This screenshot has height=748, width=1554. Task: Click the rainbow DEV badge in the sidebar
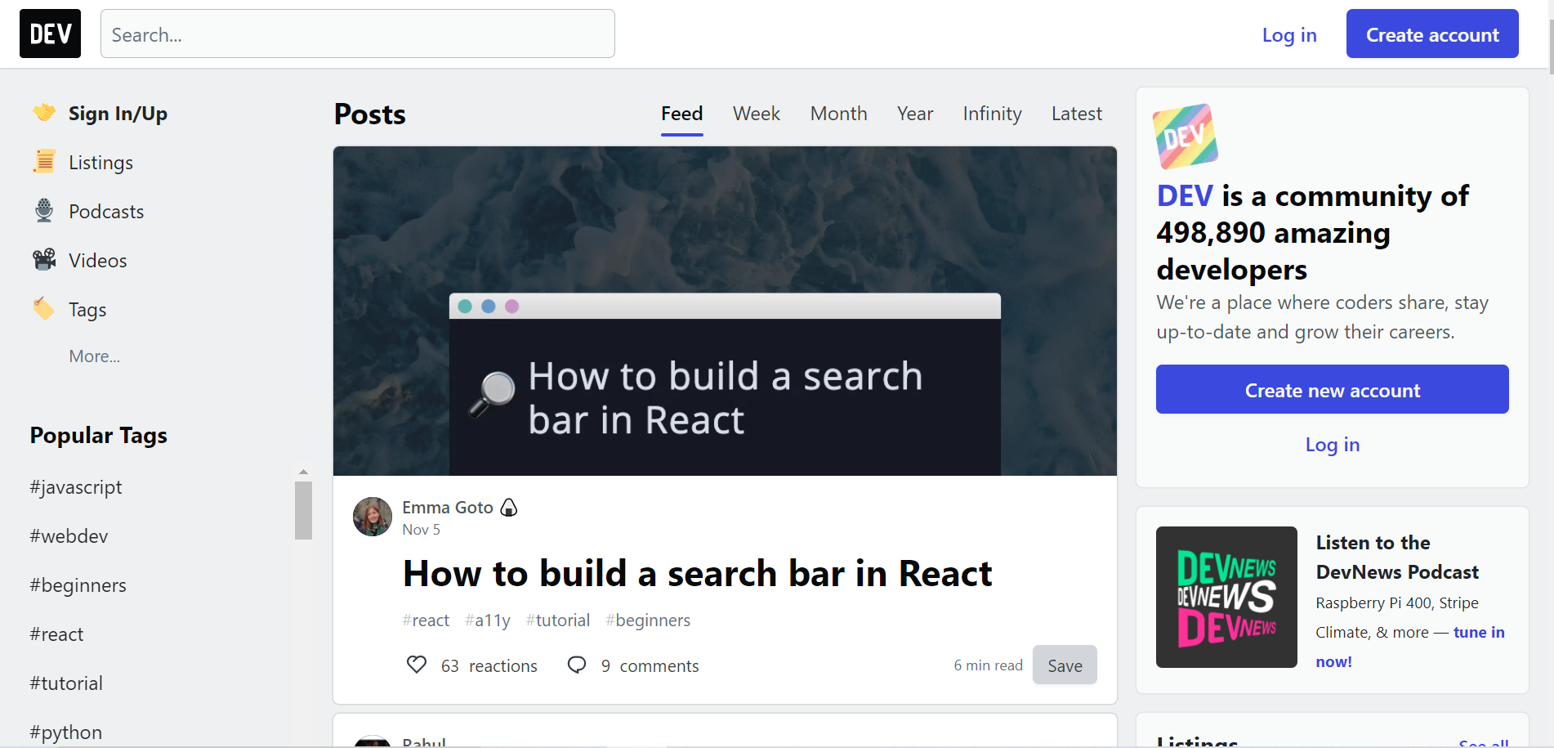pyautogui.click(x=1185, y=137)
